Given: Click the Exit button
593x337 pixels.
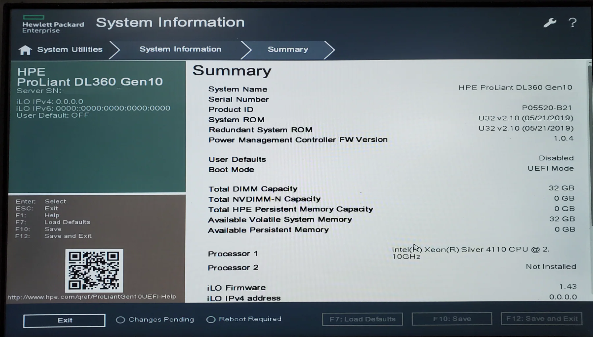Looking at the screenshot, I should (64, 320).
